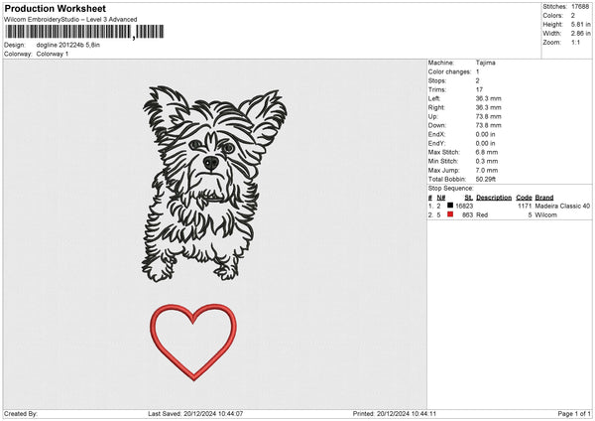This screenshot has height=421, width=595.
Task: Click the Stitches value '17688'
Action: tap(580, 7)
